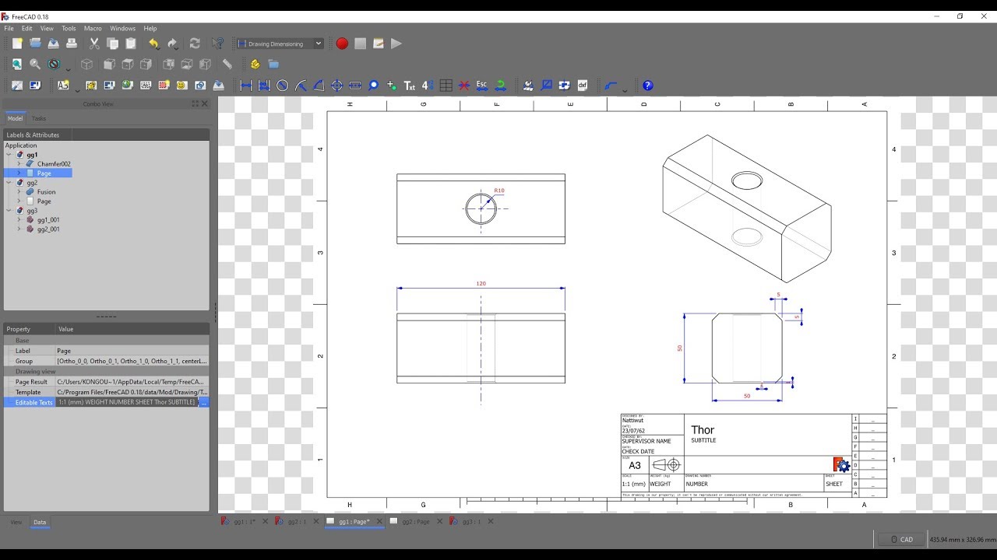Click the Fit All view icon
The width and height of the screenshot is (997, 560).
pos(16,65)
